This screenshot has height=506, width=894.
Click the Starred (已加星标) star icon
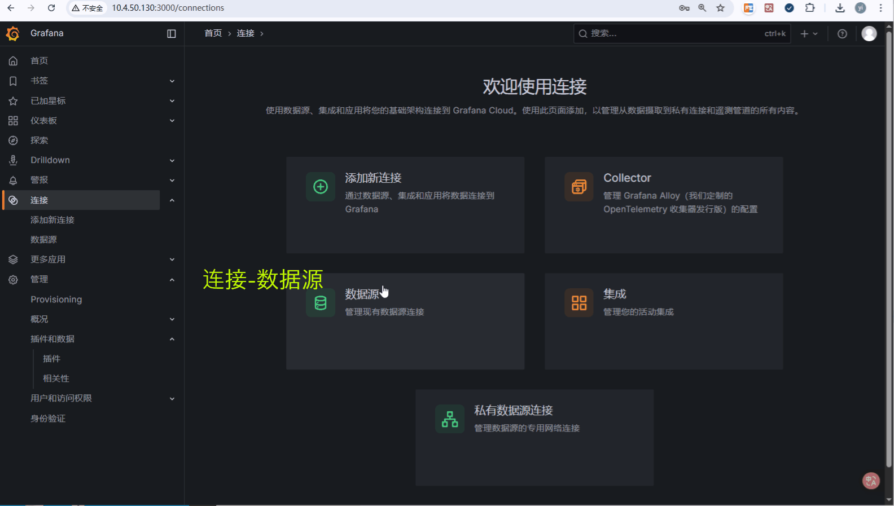[13, 101]
